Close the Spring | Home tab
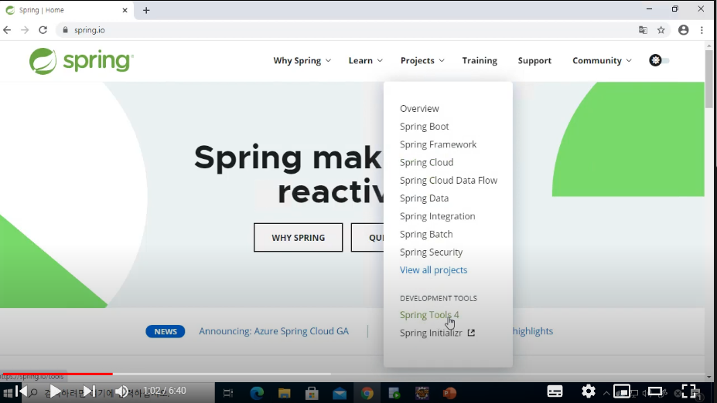Image resolution: width=717 pixels, height=403 pixels. (x=125, y=10)
